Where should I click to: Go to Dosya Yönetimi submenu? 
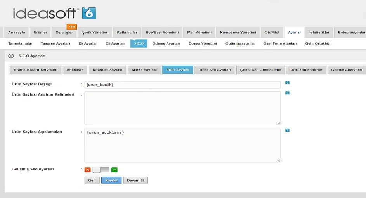click(203, 43)
